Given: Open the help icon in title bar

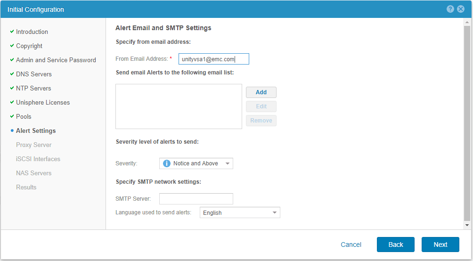Looking at the screenshot, I should (x=450, y=9).
